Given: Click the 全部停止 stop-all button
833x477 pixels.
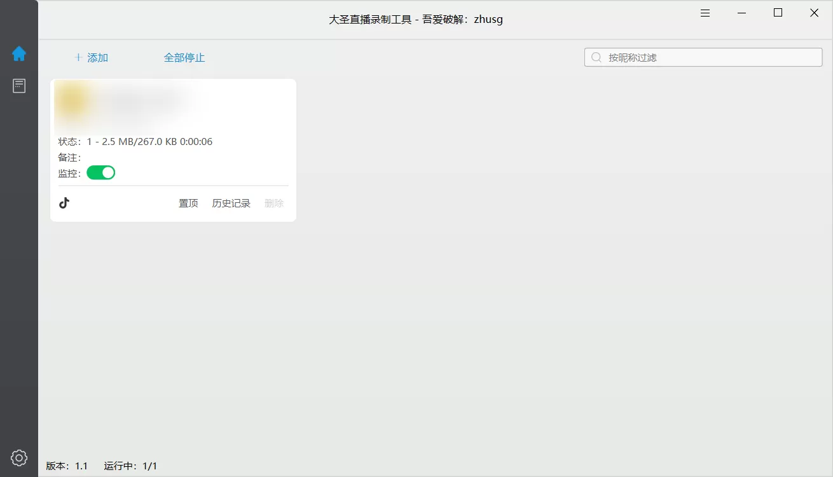Looking at the screenshot, I should 184,57.
